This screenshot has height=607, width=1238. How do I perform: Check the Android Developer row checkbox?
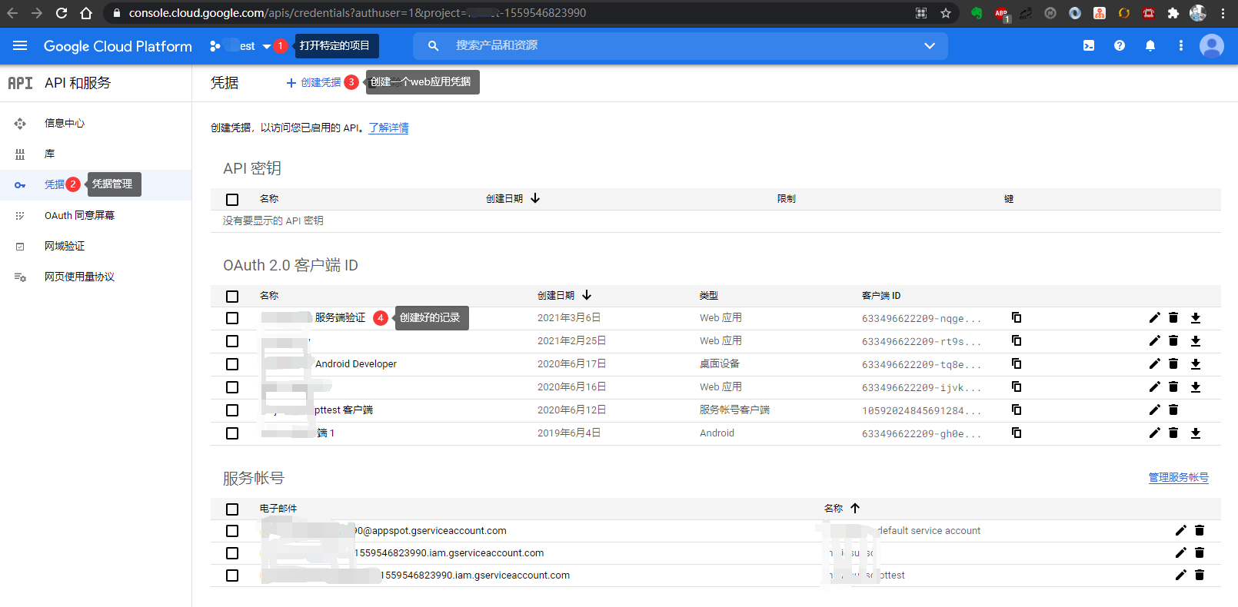click(232, 364)
